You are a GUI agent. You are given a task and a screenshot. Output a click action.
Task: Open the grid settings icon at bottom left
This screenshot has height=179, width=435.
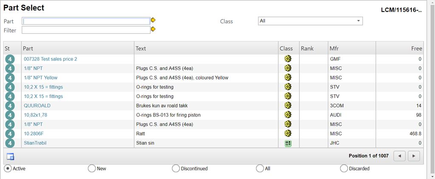coord(11,157)
